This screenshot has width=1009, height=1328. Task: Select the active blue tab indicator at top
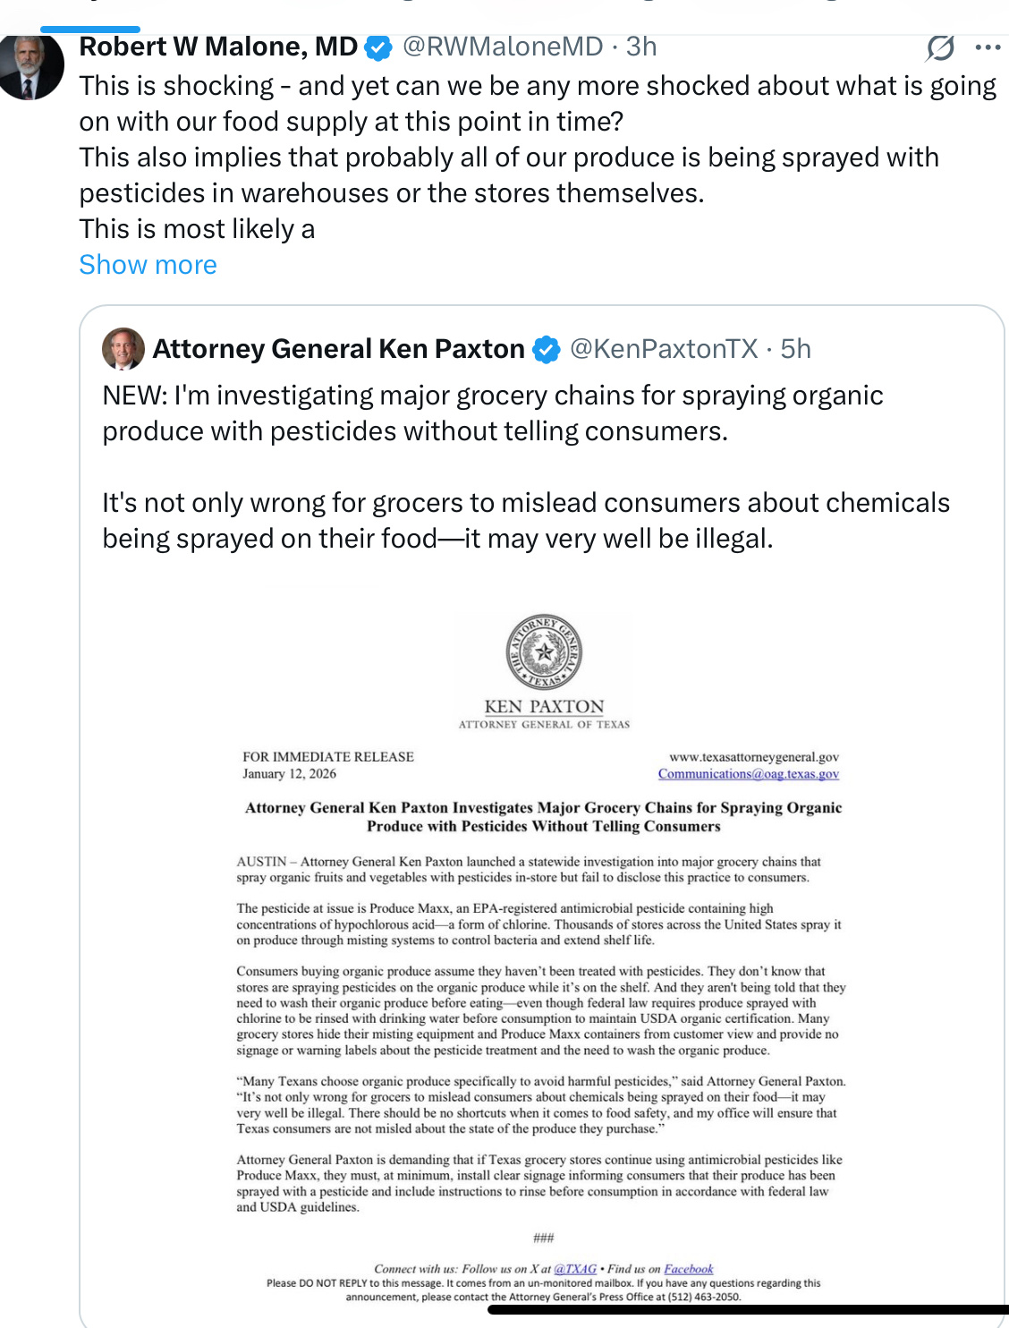90,30
